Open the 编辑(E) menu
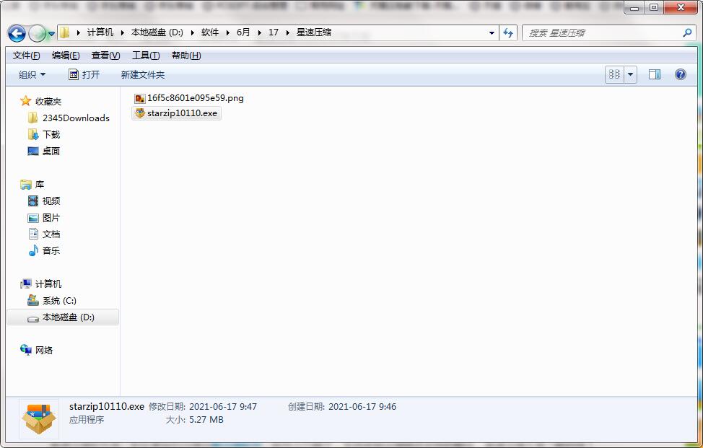 click(x=66, y=56)
